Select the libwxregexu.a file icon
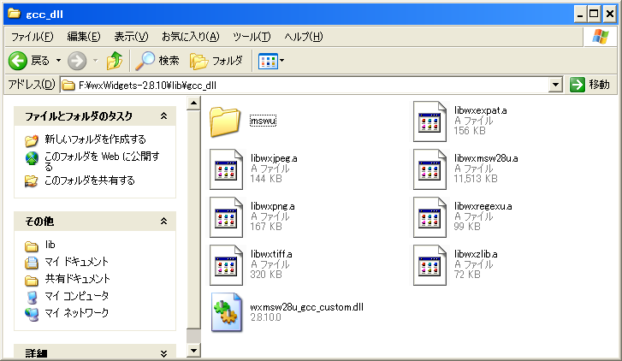622x361 pixels. click(429, 217)
